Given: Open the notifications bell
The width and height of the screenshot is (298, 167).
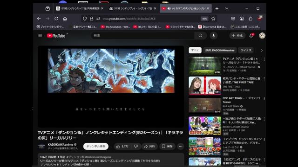Looking at the screenshot, I should [x=251, y=36].
